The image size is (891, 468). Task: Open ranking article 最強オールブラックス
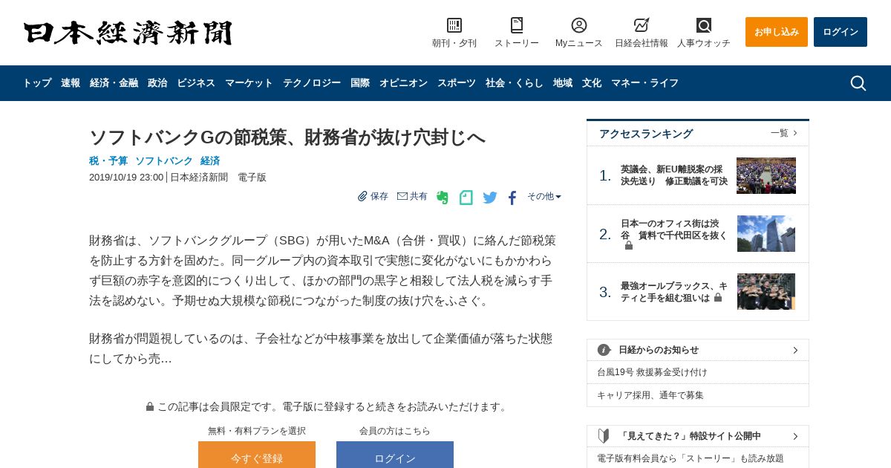[674, 291]
